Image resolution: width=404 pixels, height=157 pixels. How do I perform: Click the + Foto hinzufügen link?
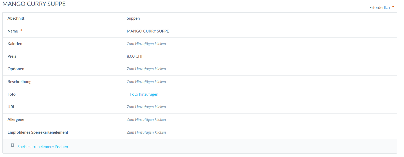pos(142,94)
